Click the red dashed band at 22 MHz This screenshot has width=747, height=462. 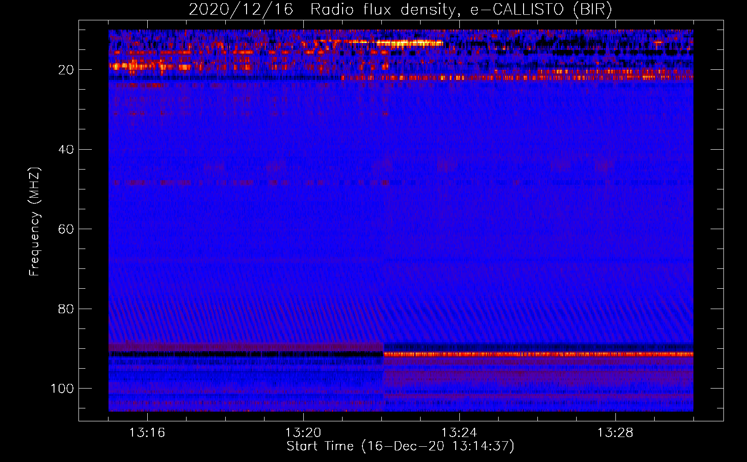[517, 78]
